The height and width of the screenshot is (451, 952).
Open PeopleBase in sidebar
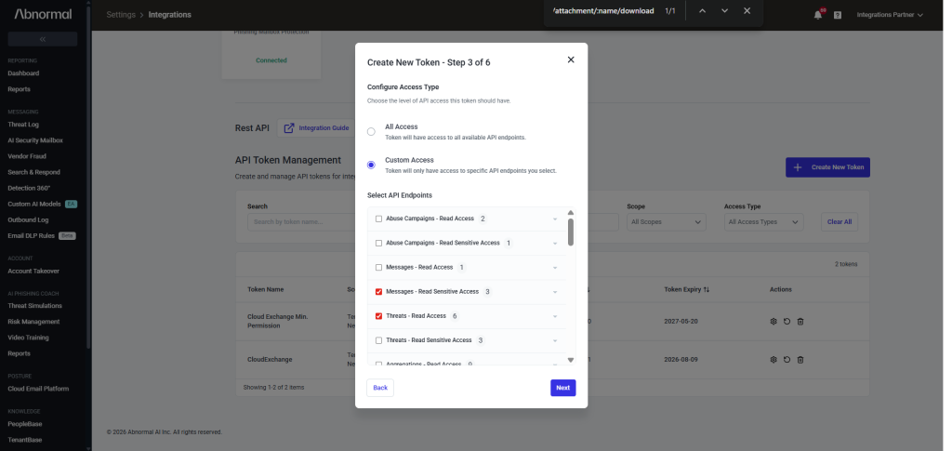[25, 424]
